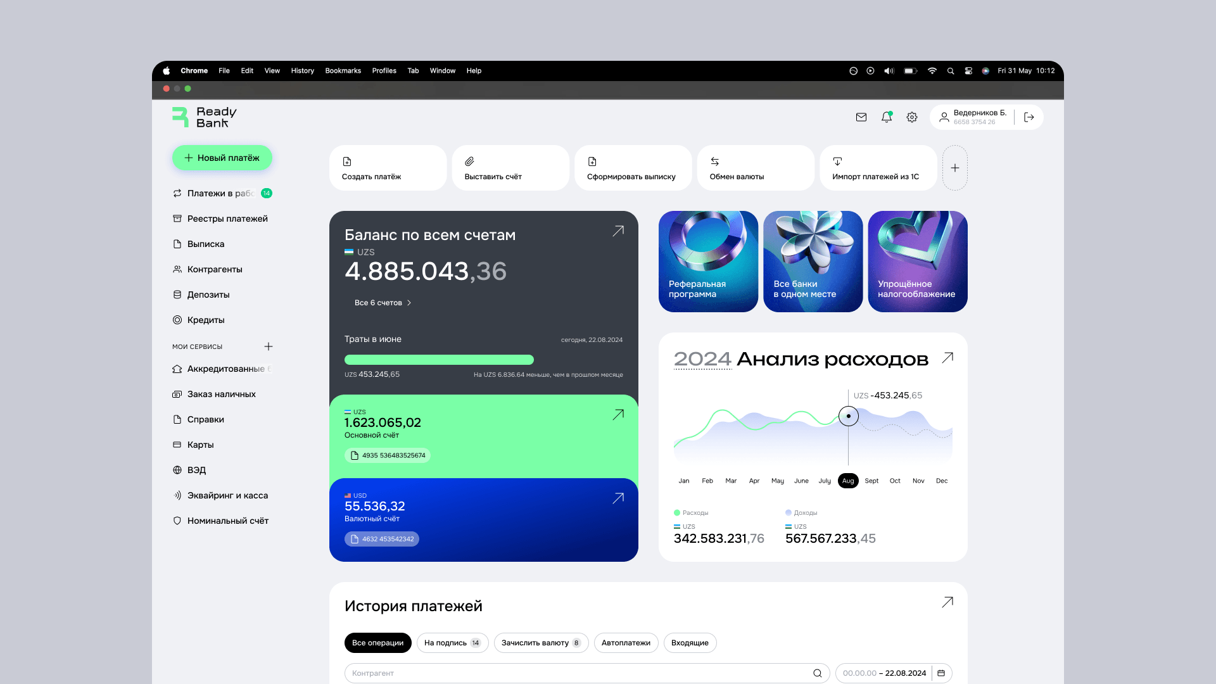Open the settings gear icon
The width and height of the screenshot is (1216, 684).
tap(912, 117)
